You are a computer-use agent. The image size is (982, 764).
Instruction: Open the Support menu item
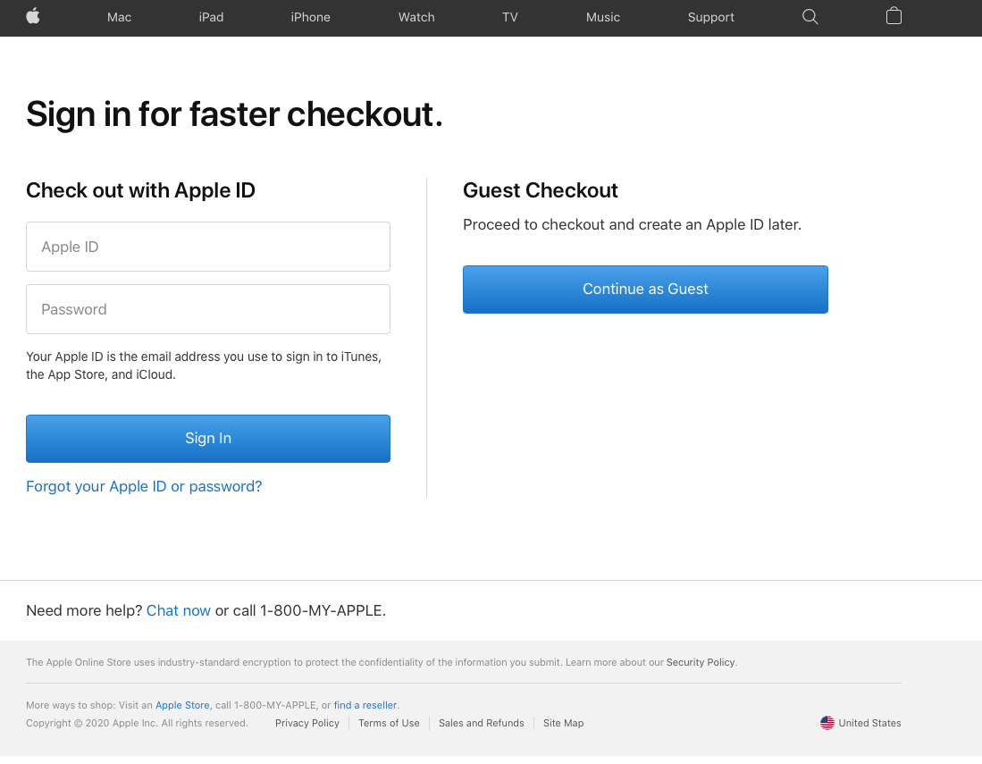[711, 18]
